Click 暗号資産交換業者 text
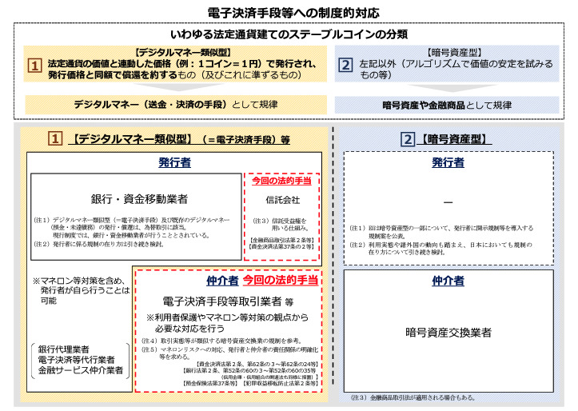 (448, 333)
